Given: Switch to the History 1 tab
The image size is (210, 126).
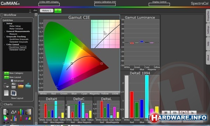Looking at the screenshot, I should point(47,10).
